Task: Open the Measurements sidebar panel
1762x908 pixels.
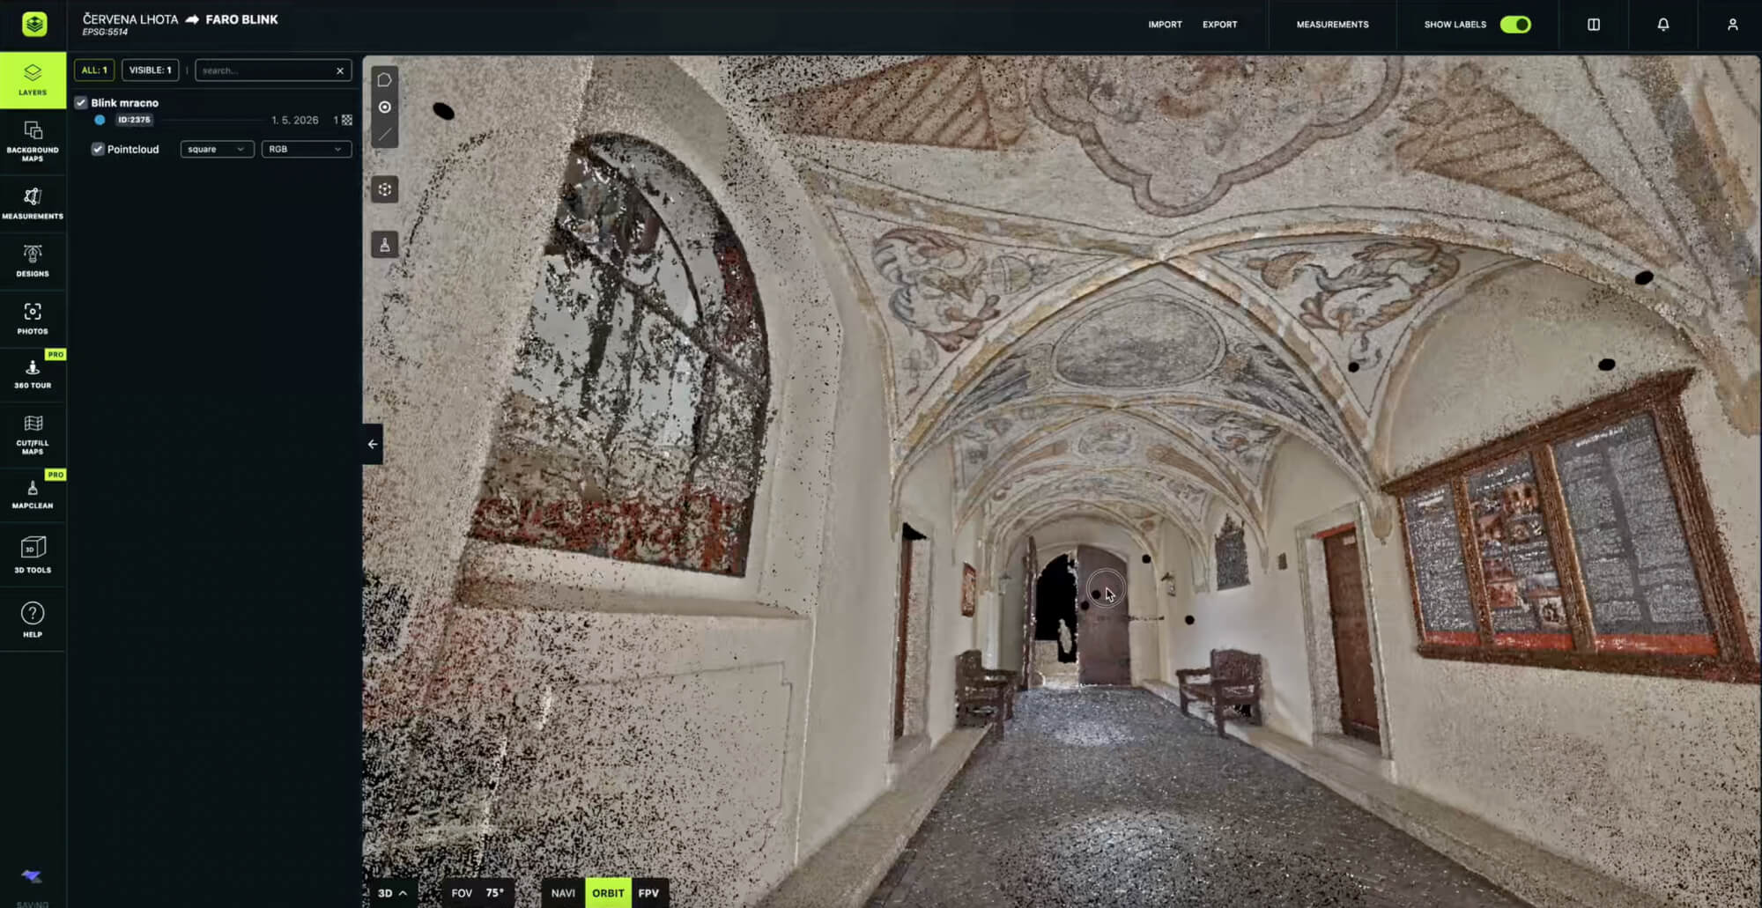Action: point(33,203)
